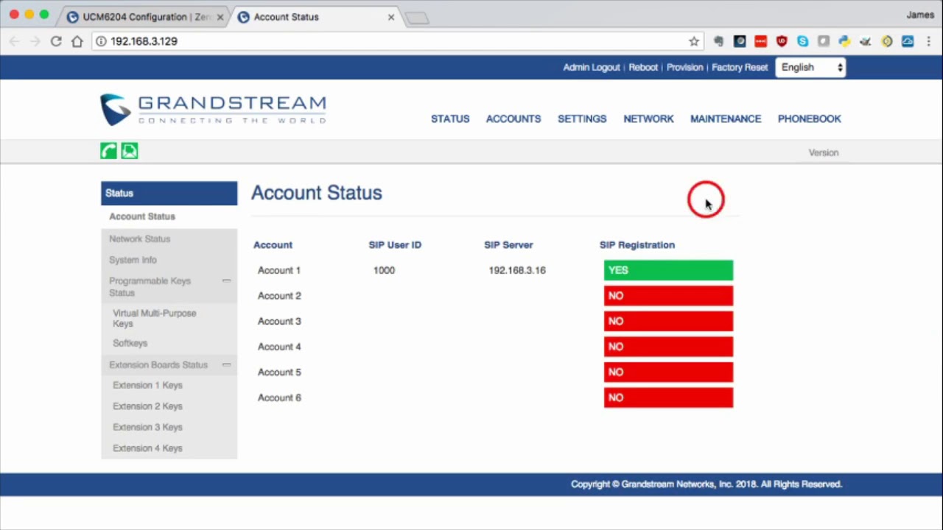Open Extension 1 Keys
The width and height of the screenshot is (943, 530).
pos(147,385)
